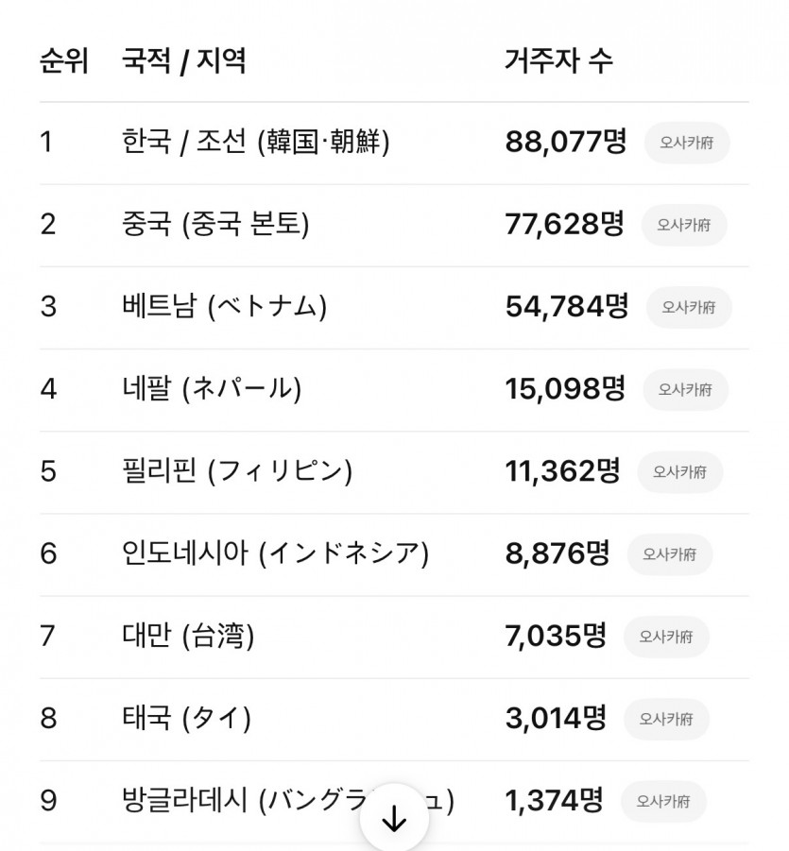789x851 pixels.
Task: Click the 오사카府 tag in the 방글라데시 row
Action: pyautogui.click(x=663, y=801)
